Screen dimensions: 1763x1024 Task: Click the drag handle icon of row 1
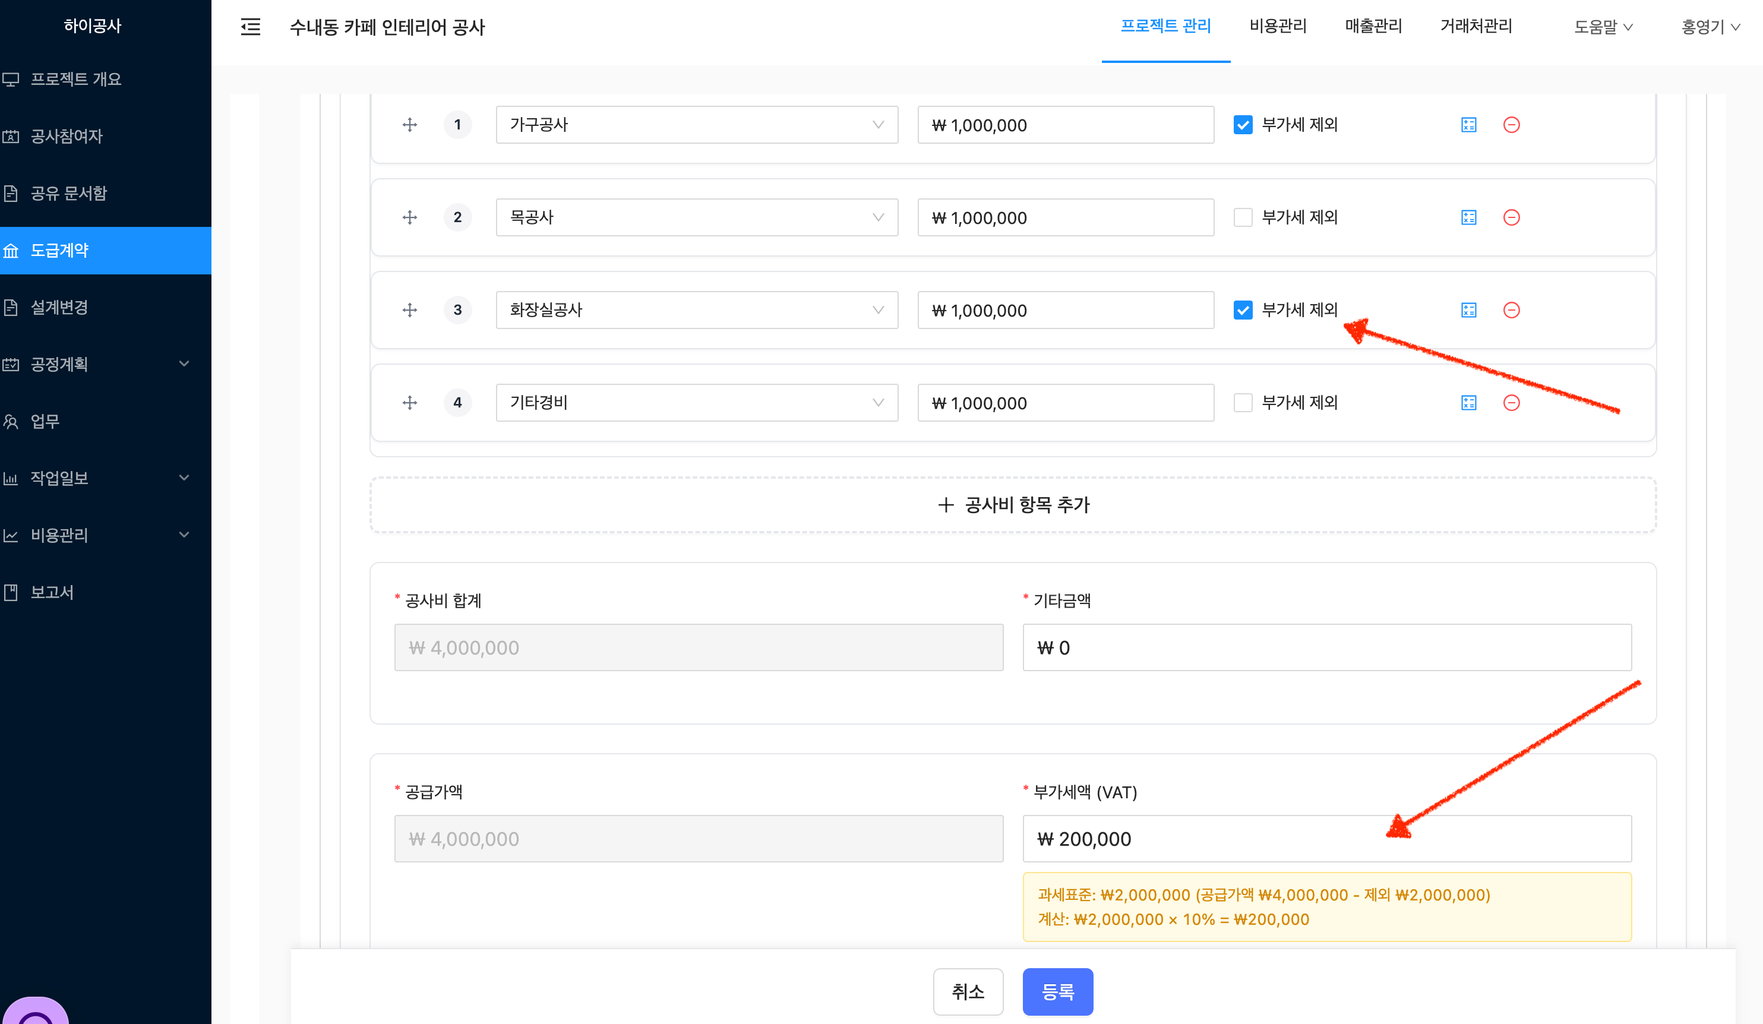[410, 125]
